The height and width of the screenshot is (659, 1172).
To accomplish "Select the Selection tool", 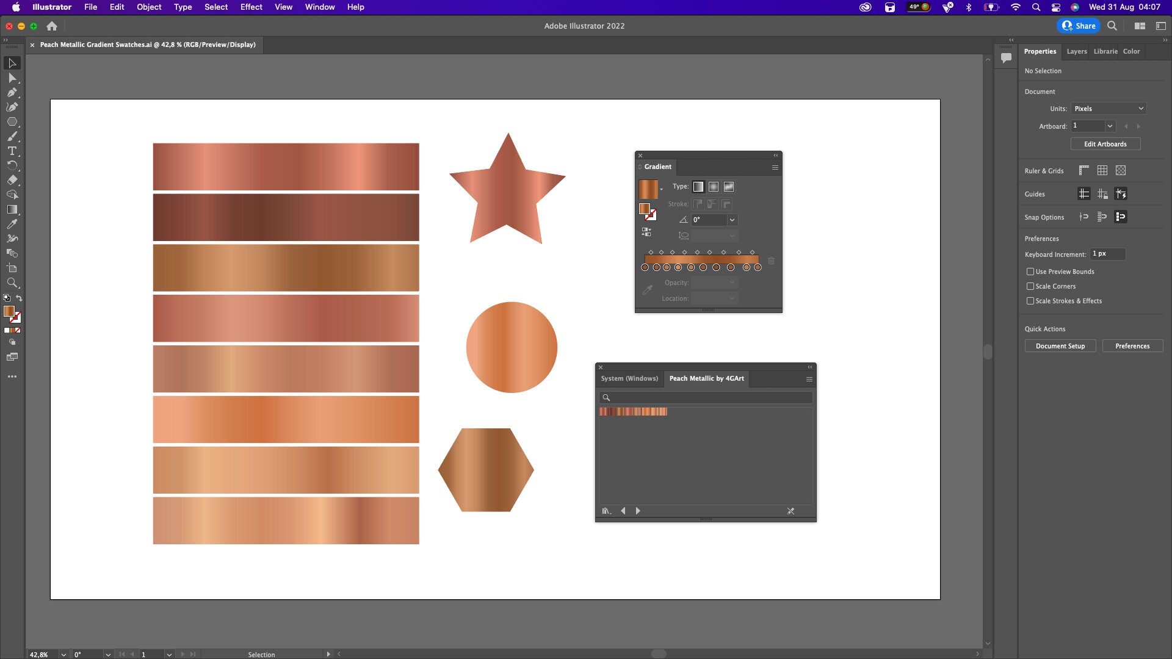I will pyautogui.click(x=12, y=63).
